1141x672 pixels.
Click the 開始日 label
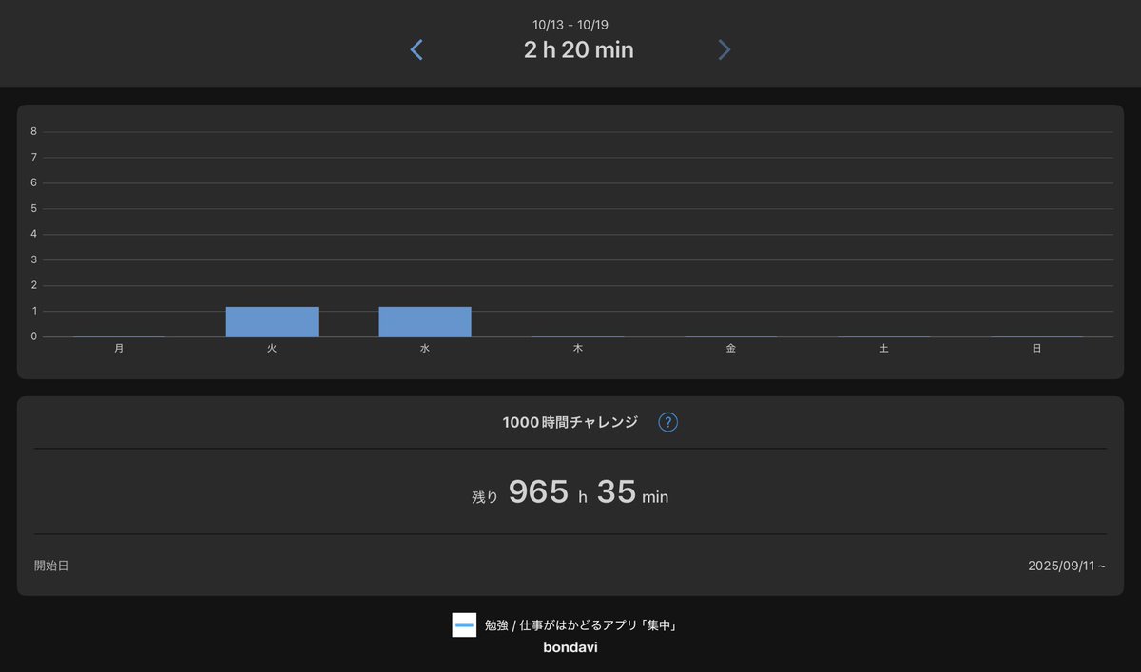[51, 566]
